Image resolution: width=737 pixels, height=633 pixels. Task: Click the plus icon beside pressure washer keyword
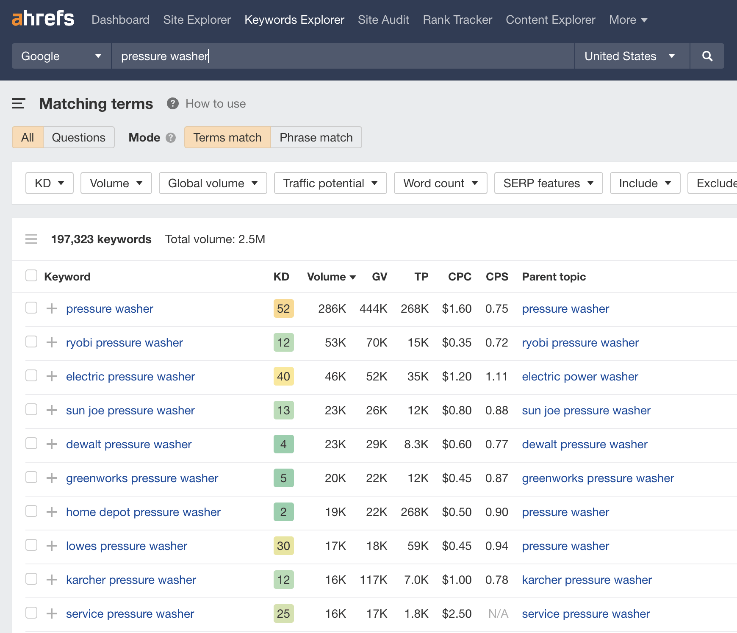[51, 308]
